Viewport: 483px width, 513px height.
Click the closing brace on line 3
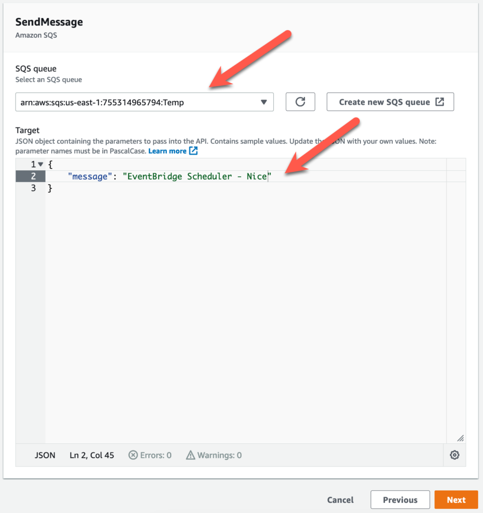[x=50, y=188]
